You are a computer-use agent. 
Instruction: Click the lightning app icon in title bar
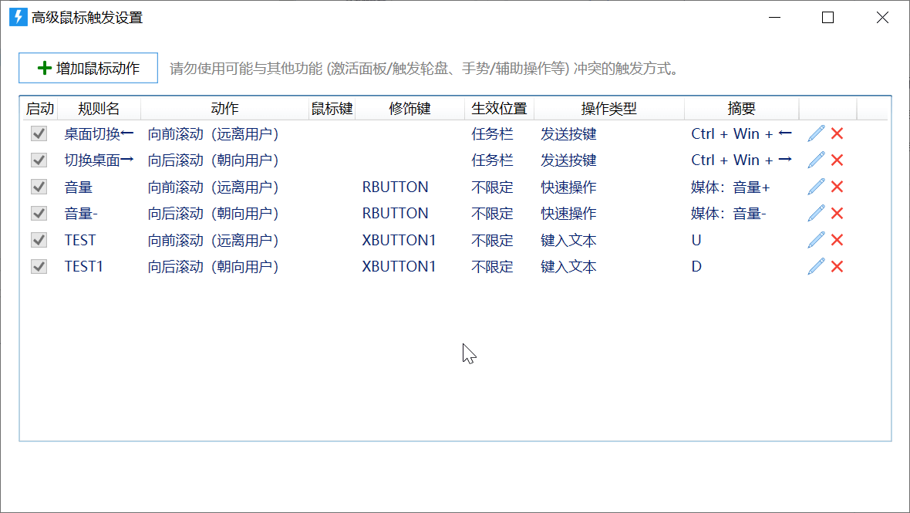coord(18,18)
